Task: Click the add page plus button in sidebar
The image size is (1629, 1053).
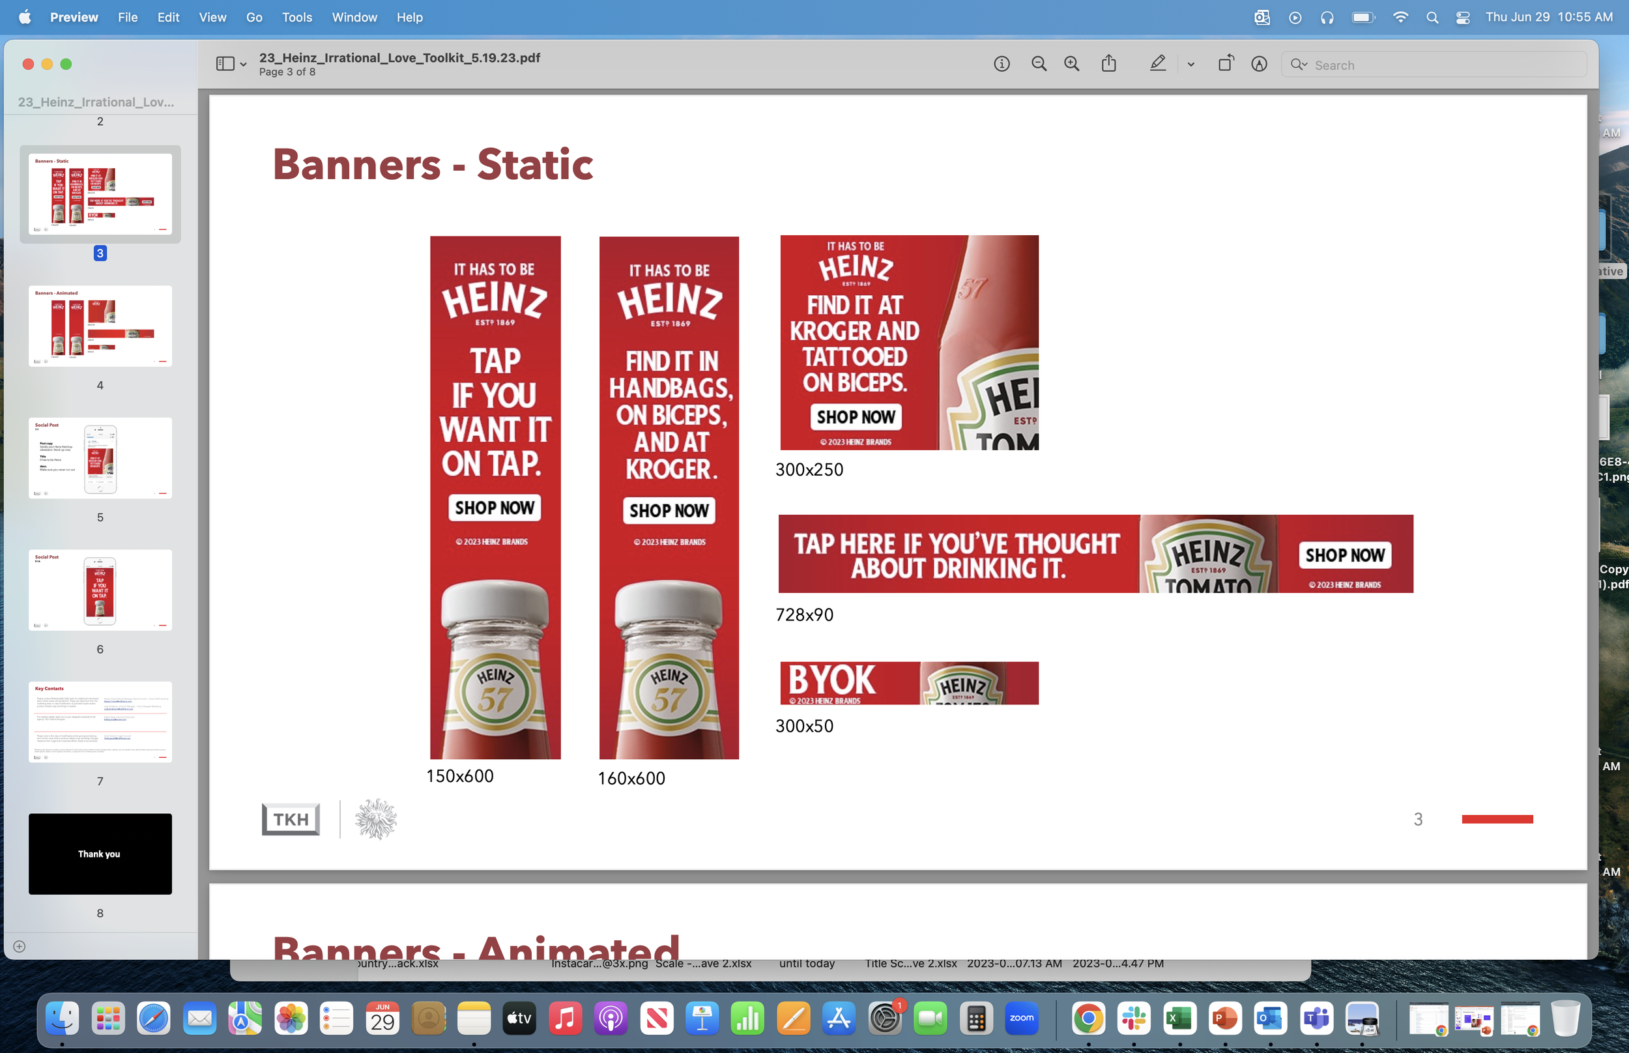Action: (19, 947)
